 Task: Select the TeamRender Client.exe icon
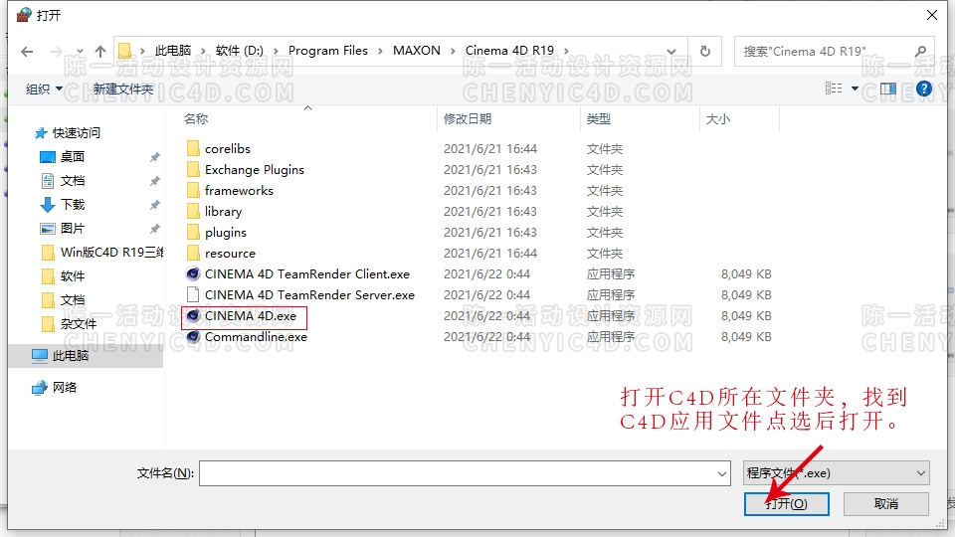coord(193,274)
